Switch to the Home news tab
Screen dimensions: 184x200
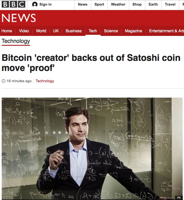click(x=7, y=31)
